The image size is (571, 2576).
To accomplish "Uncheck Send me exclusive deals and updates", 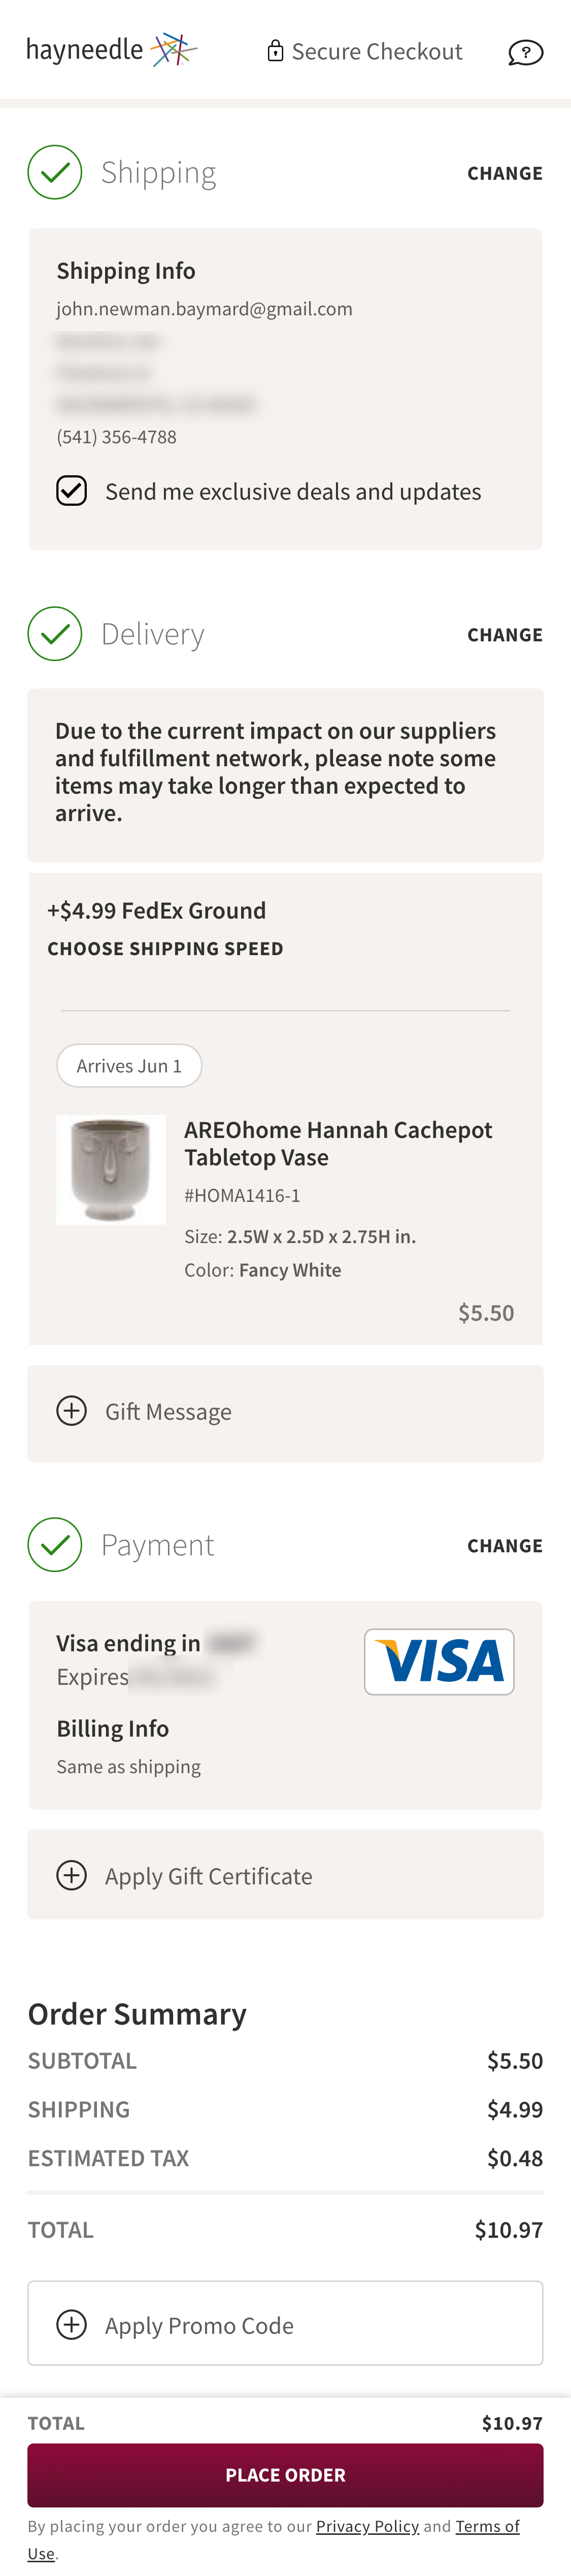I will pyautogui.click(x=71, y=490).
